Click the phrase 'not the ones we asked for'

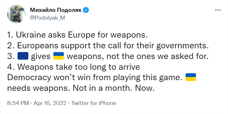[157, 56]
